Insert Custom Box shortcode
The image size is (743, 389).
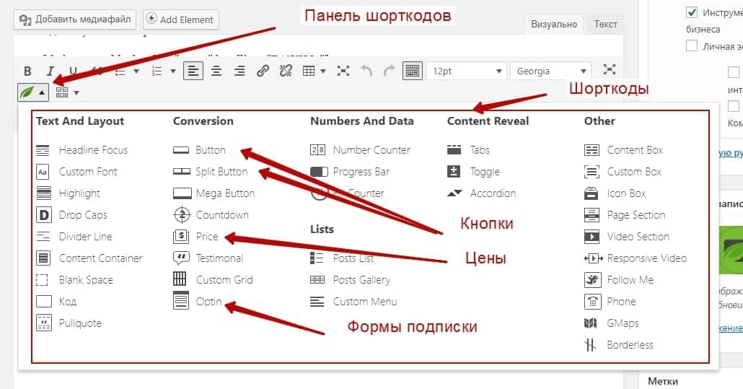623,172
